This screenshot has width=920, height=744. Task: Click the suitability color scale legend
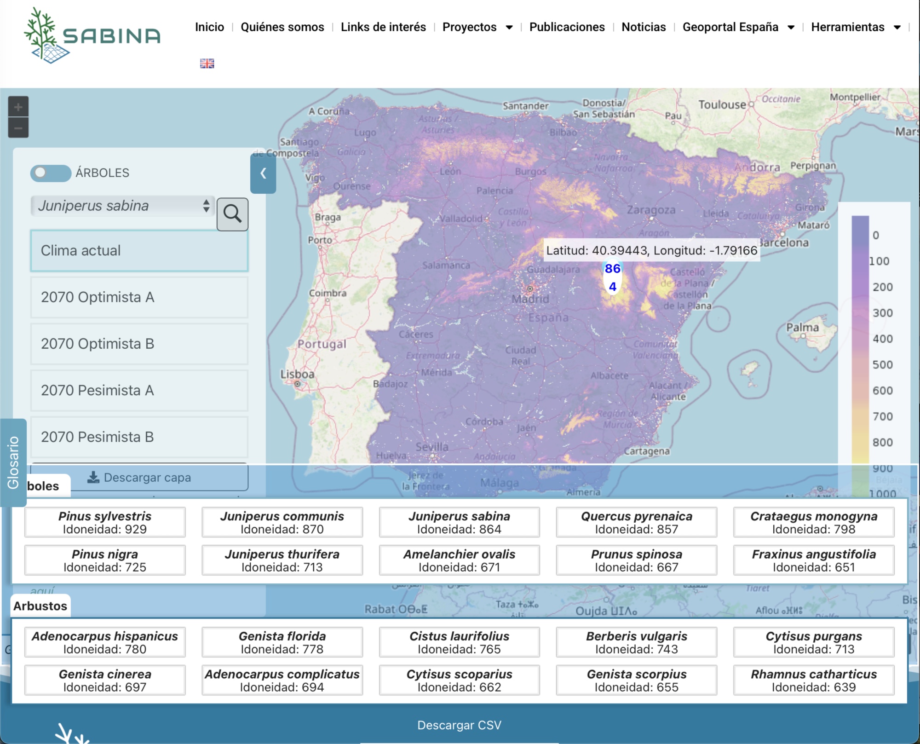(x=860, y=340)
